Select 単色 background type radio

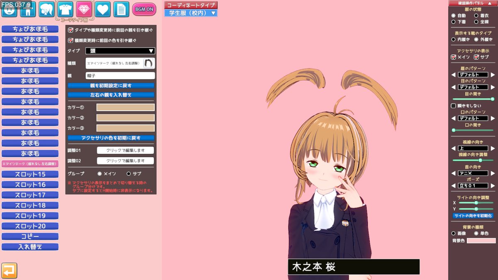(x=476, y=233)
